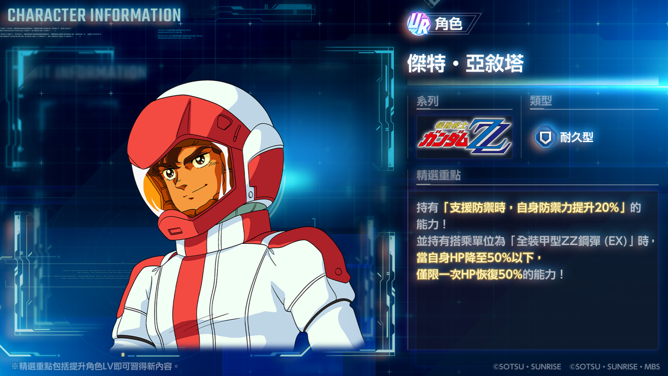This screenshot has width=668, height=376.
Task: Click the UR rarity badge icon
Action: [x=418, y=24]
